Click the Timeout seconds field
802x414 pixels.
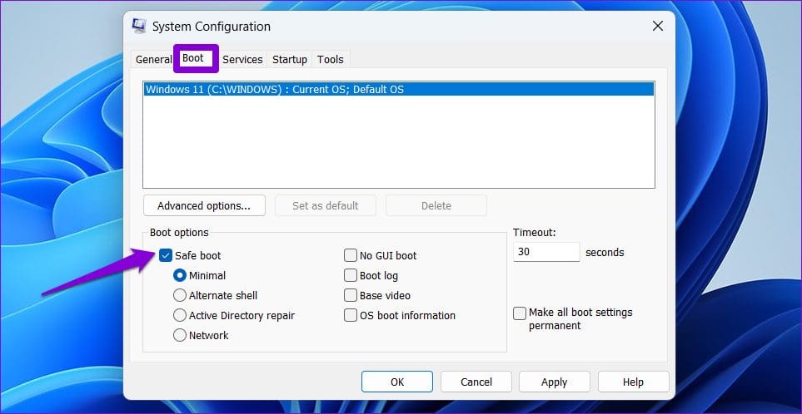click(545, 252)
